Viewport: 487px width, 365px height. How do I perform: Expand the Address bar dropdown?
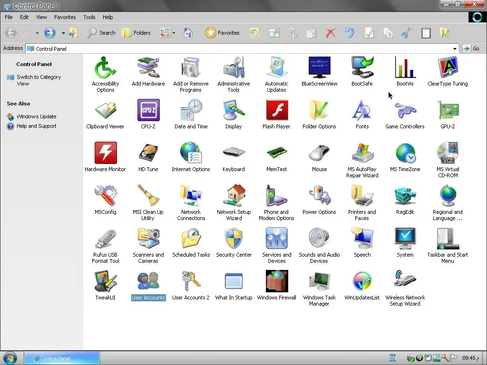455,49
